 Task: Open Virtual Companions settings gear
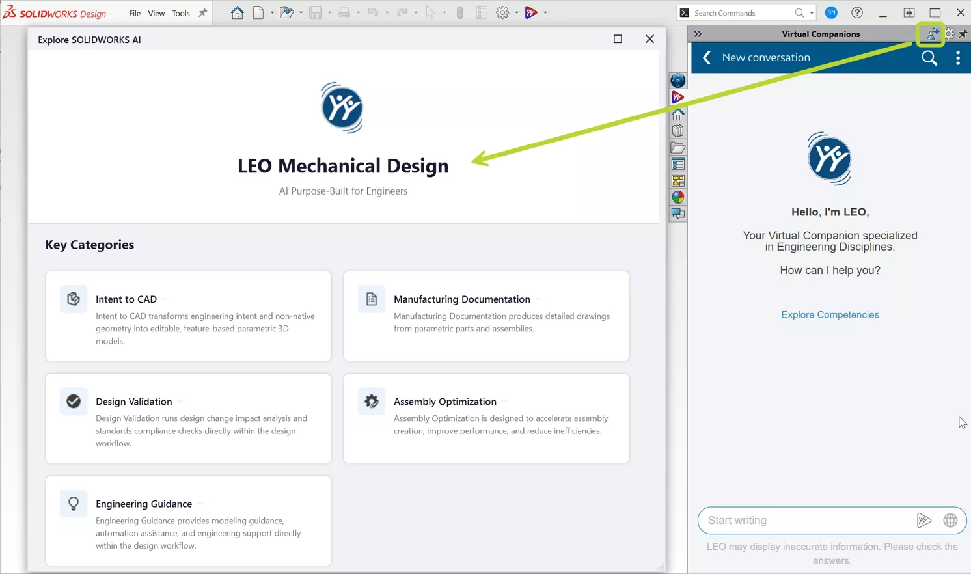(x=950, y=34)
